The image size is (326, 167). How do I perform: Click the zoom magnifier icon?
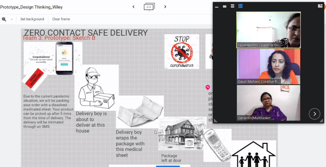4,19
